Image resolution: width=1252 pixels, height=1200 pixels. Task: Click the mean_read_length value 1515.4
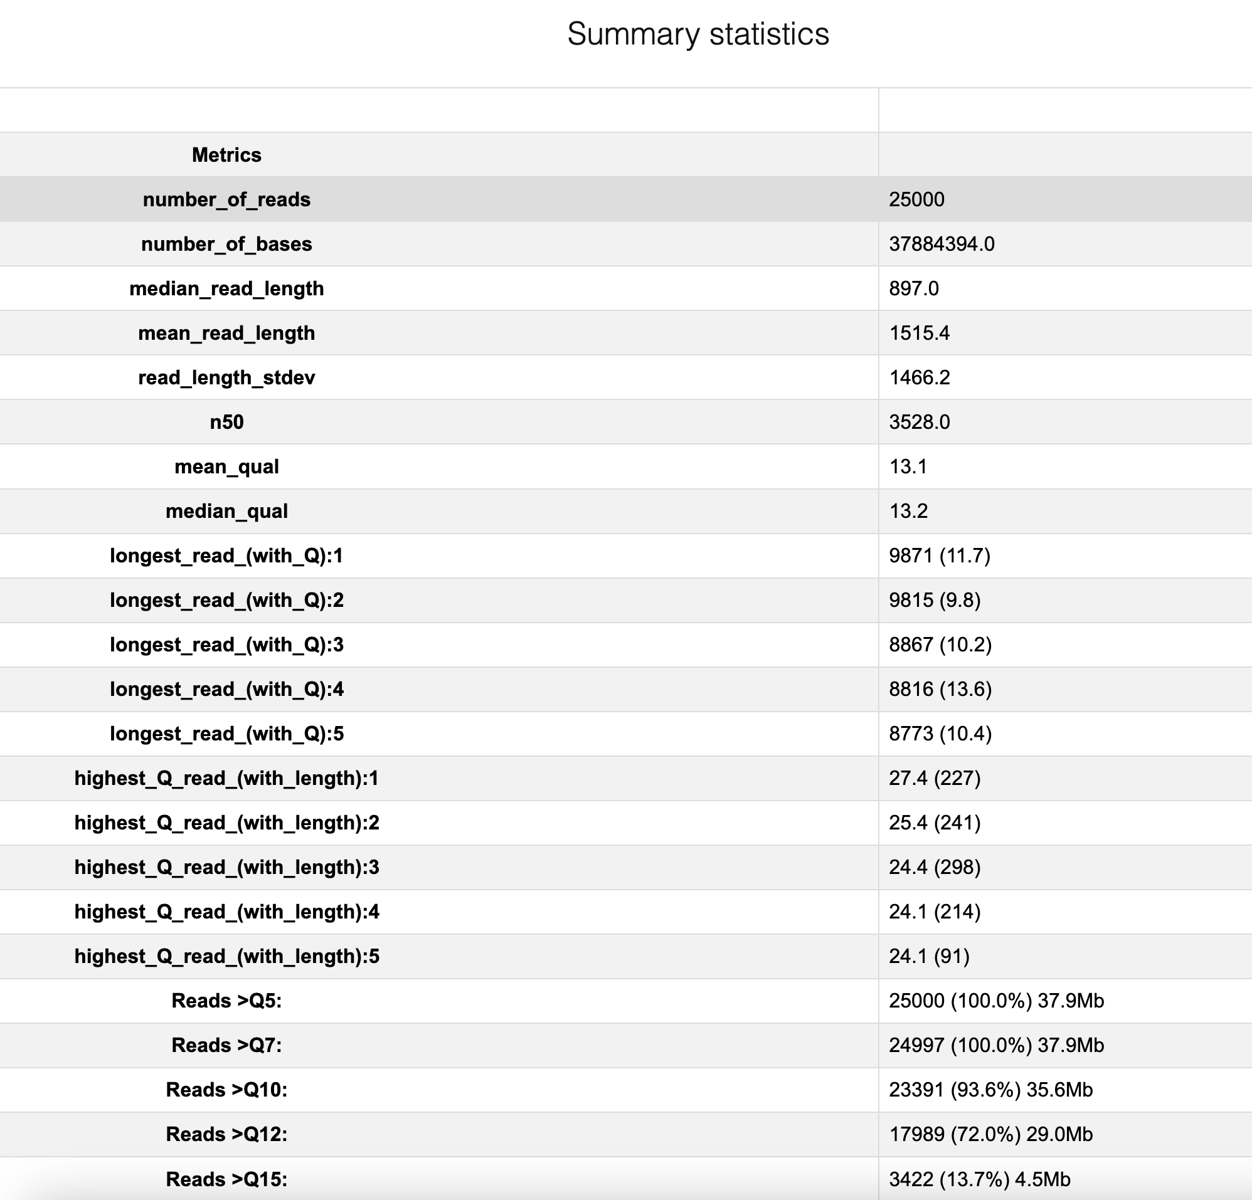(x=918, y=334)
